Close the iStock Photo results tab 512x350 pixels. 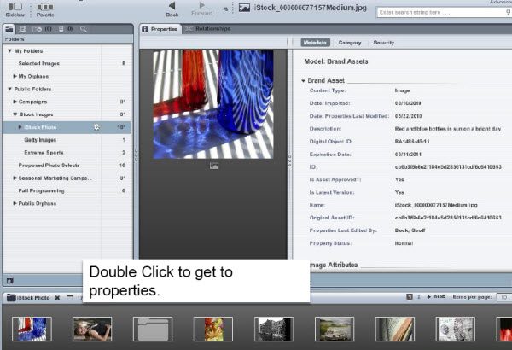[x=57, y=298]
